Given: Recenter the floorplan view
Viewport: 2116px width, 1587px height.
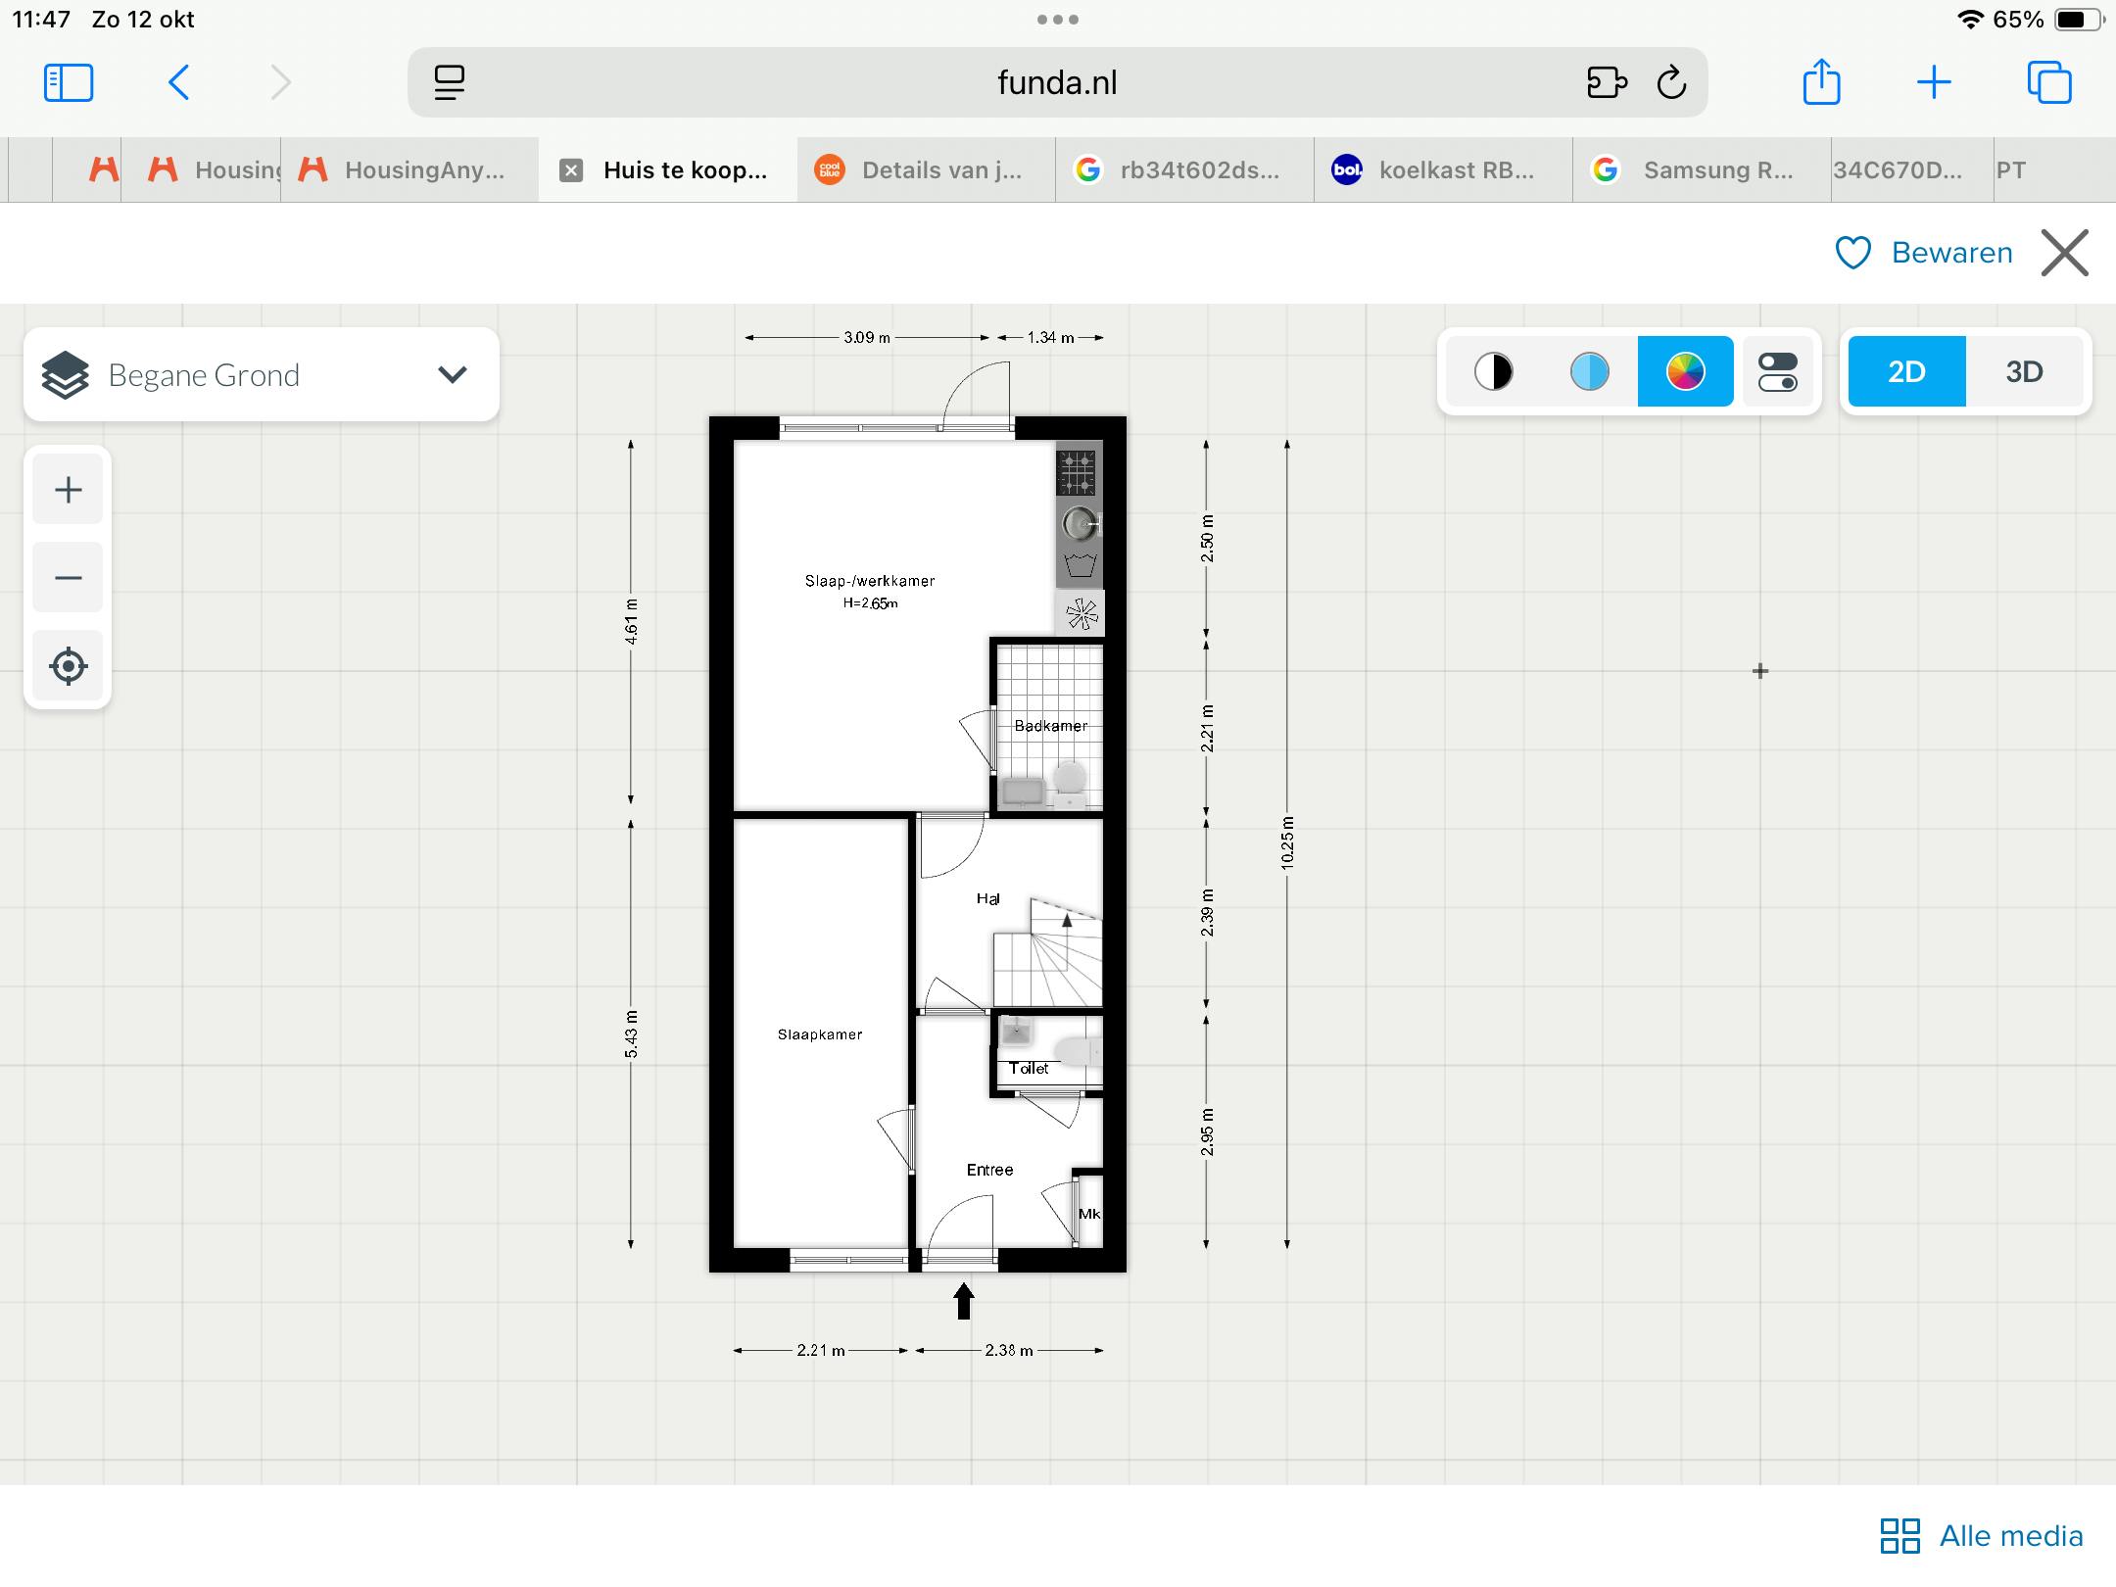Looking at the screenshot, I should 68,666.
